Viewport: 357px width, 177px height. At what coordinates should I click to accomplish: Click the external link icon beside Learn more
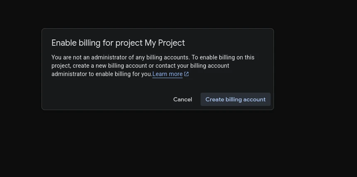pyautogui.click(x=186, y=74)
